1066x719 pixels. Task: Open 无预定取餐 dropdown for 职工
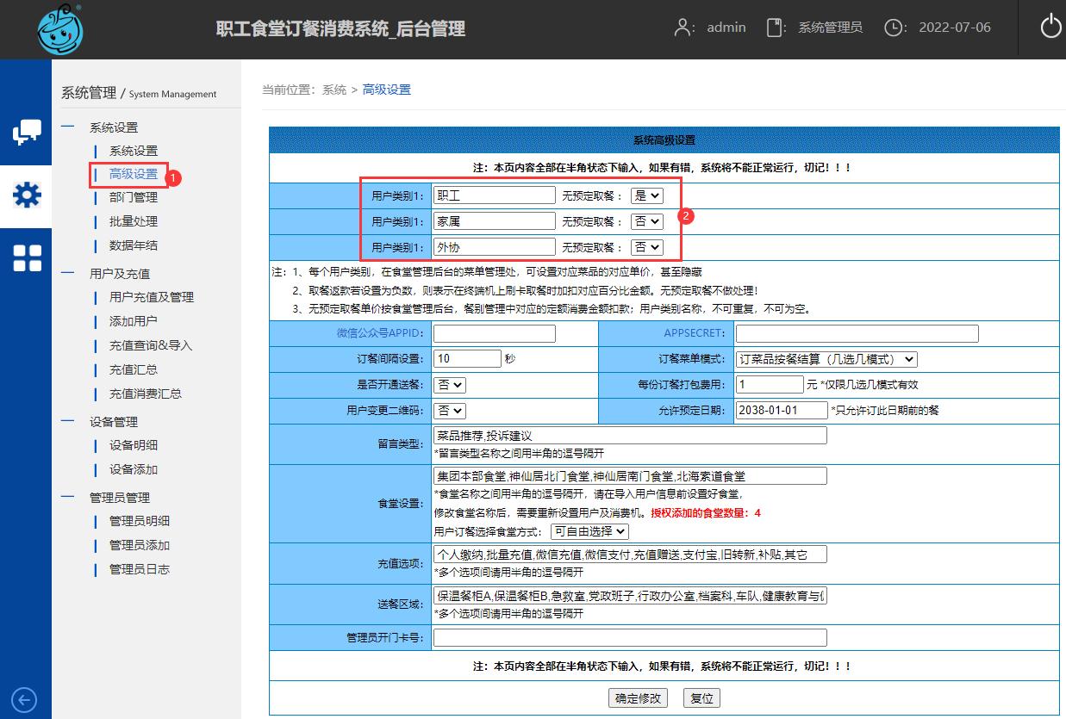[x=647, y=195]
